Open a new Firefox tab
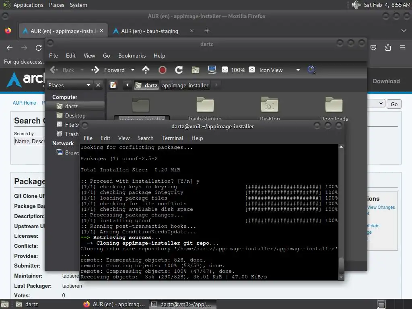Image resolution: width=412 pixels, height=309 pixels. coord(207,31)
